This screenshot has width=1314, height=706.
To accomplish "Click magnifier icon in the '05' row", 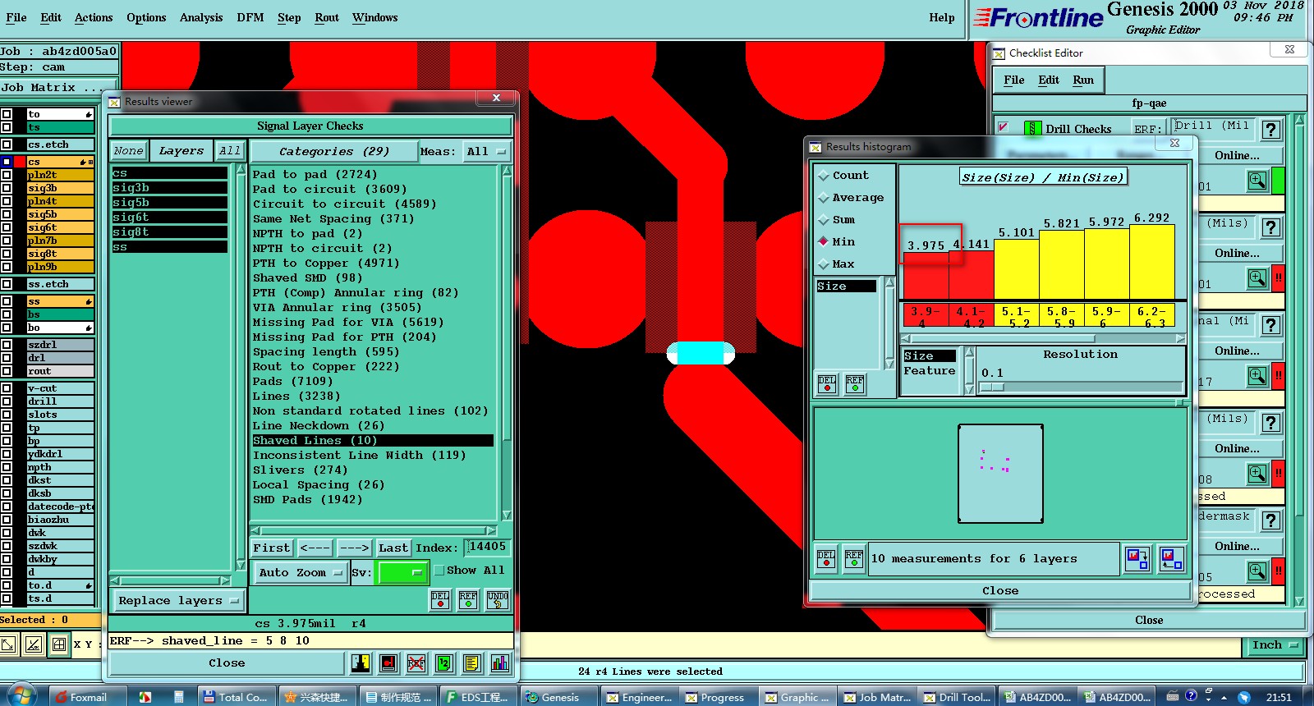I will [x=1257, y=571].
